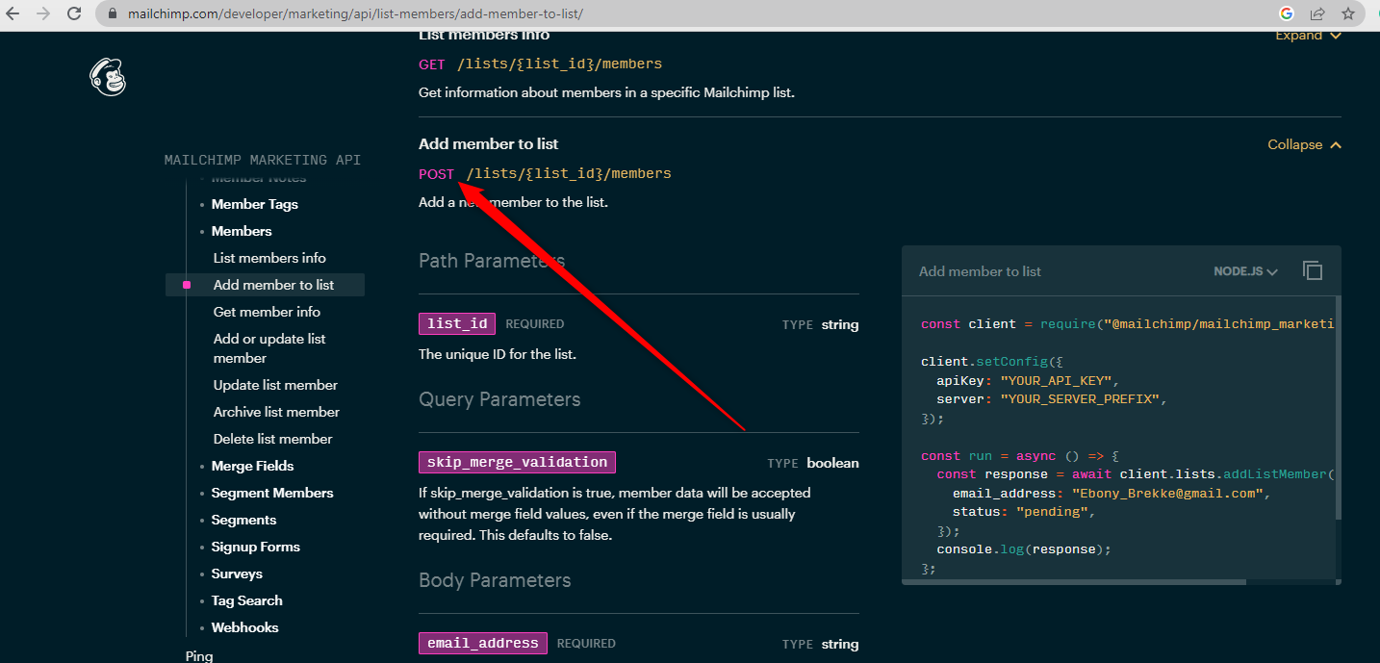The height and width of the screenshot is (663, 1380).
Task: Click the code panel horizontal scrollbar
Action: 1074,581
